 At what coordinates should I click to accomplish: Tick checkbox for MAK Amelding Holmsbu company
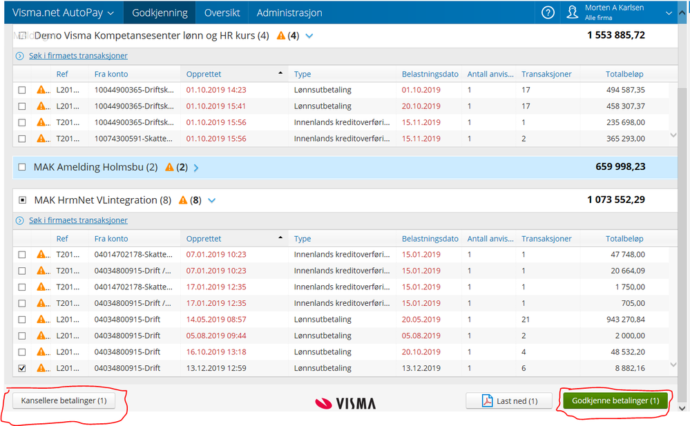point(22,167)
